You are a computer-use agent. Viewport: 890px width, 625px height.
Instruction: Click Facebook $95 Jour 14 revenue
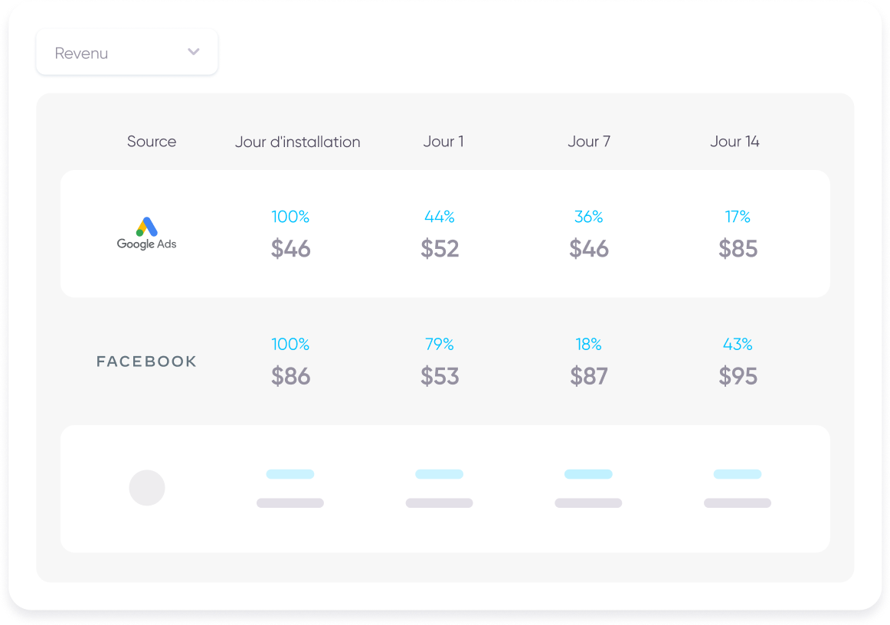click(x=738, y=376)
